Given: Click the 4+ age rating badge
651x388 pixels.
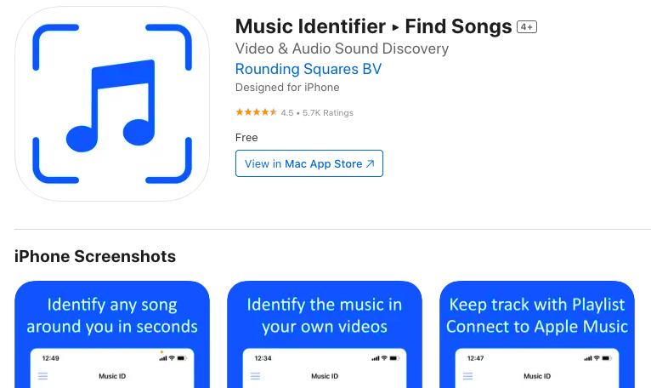Looking at the screenshot, I should (x=526, y=27).
